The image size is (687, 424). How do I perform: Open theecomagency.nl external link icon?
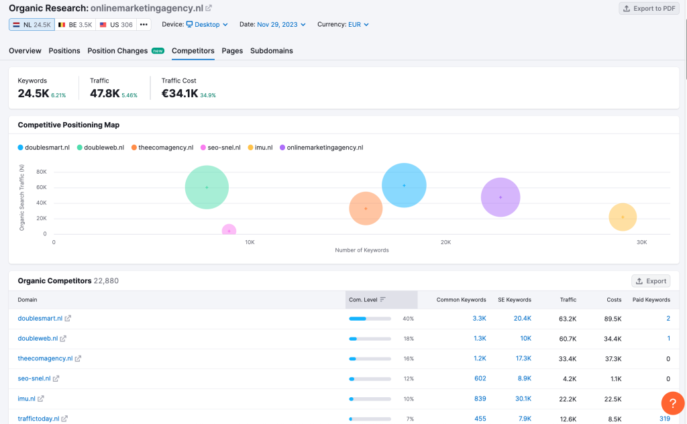78,359
